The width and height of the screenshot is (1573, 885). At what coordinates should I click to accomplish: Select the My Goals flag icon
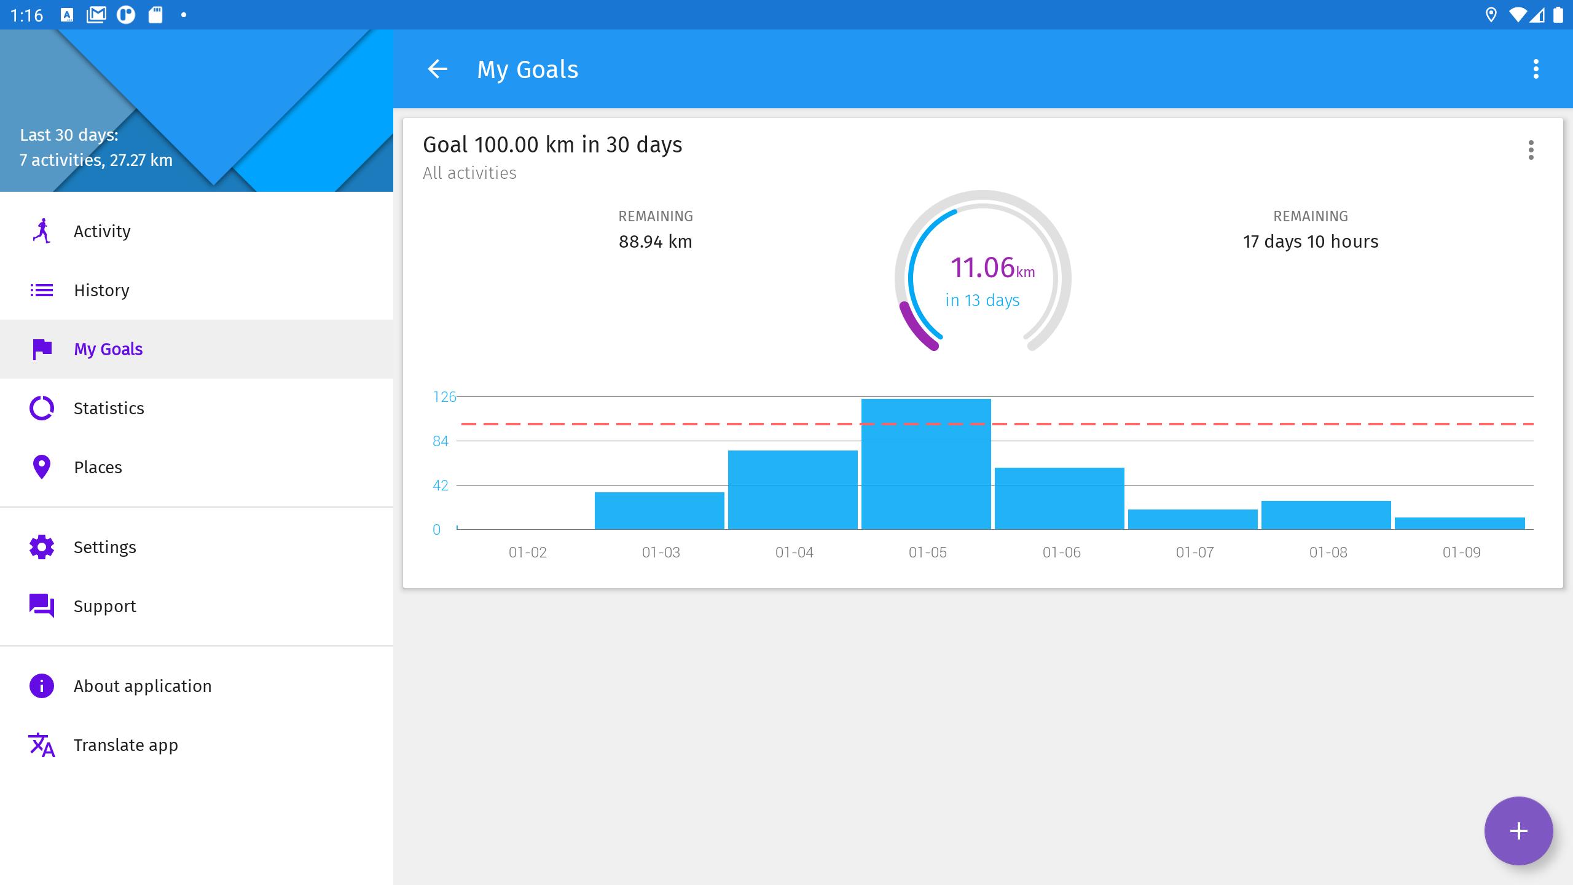(42, 349)
